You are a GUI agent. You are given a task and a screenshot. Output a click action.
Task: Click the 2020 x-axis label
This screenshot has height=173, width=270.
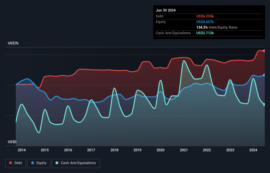click(x=160, y=150)
